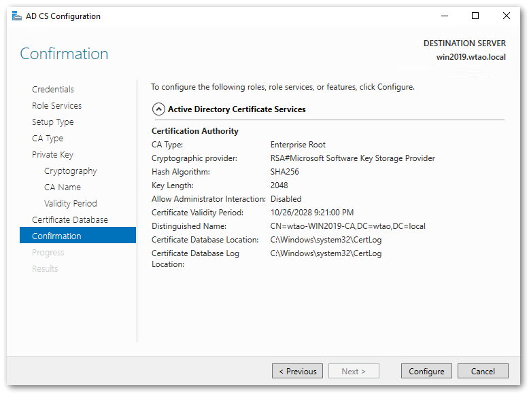
Task: Click the Distinguished Name value text
Action: click(x=347, y=226)
